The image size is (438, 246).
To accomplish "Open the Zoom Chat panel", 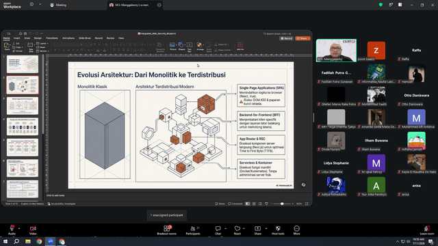I will [x=218, y=230].
